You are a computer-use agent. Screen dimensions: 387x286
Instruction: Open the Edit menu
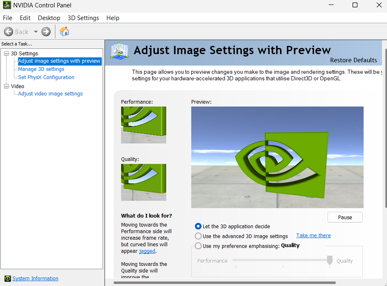pyautogui.click(x=25, y=18)
